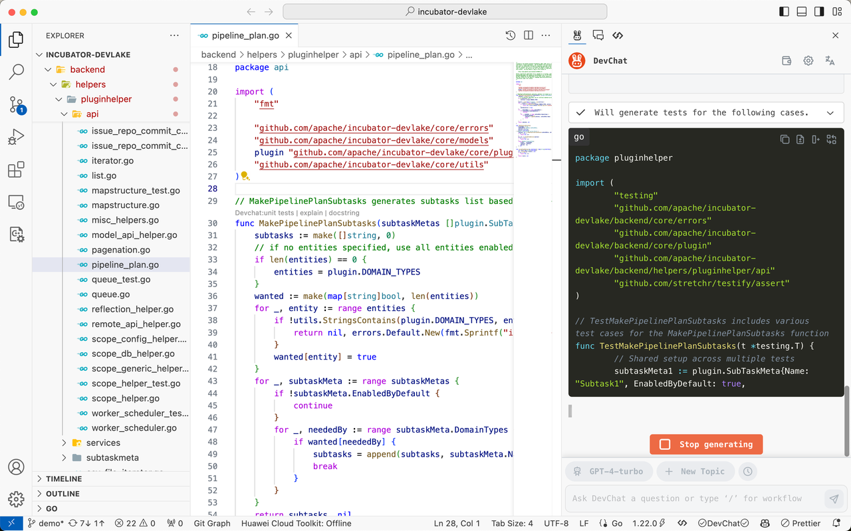Image resolution: width=851 pixels, height=531 pixels.
Task: Click 'unit tests' code lens link
Action: 276,213
